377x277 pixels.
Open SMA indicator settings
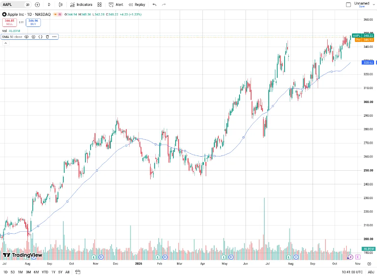coord(34,37)
